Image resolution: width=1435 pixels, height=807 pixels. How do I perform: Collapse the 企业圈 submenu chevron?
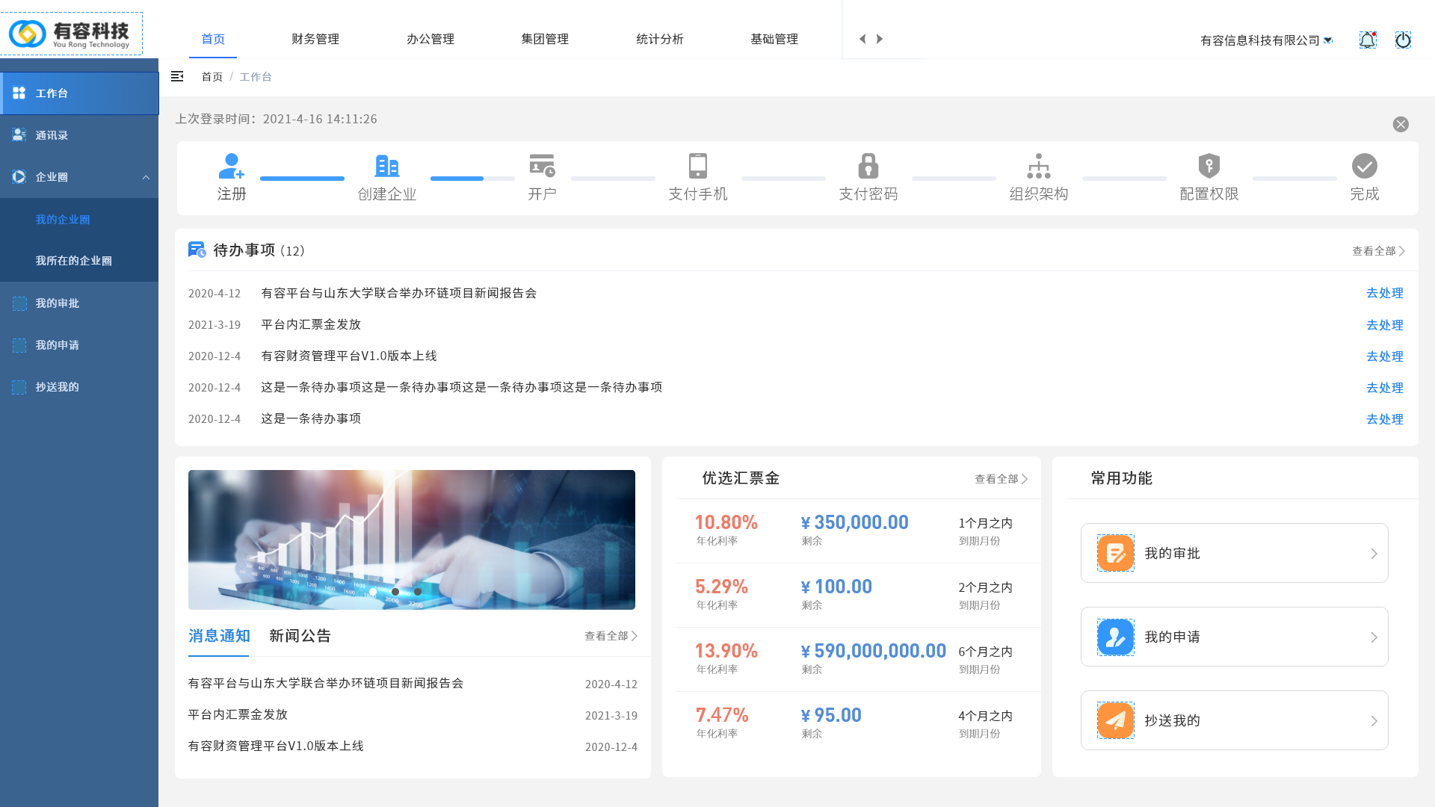click(x=146, y=177)
